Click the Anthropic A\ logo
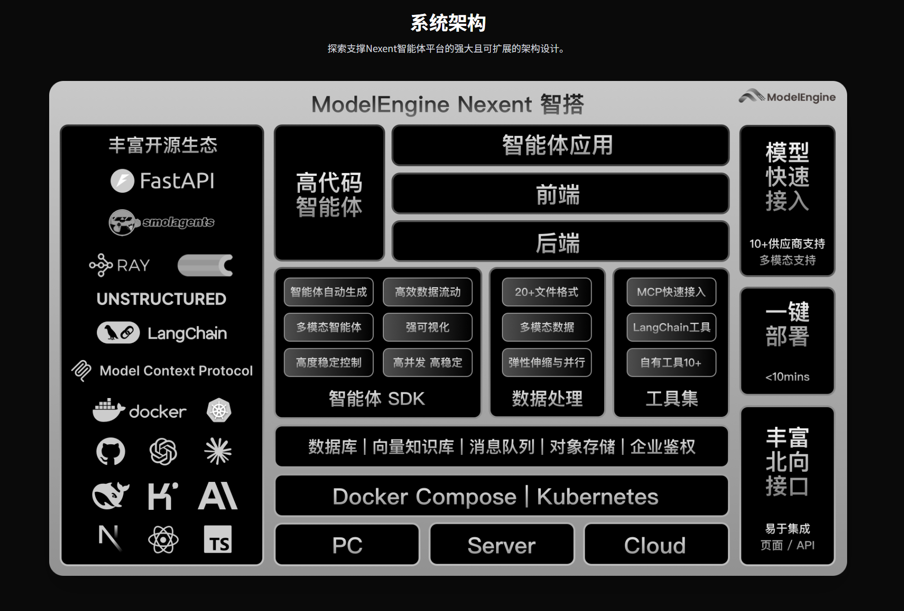Viewport: 904px width, 611px height. coord(218,496)
